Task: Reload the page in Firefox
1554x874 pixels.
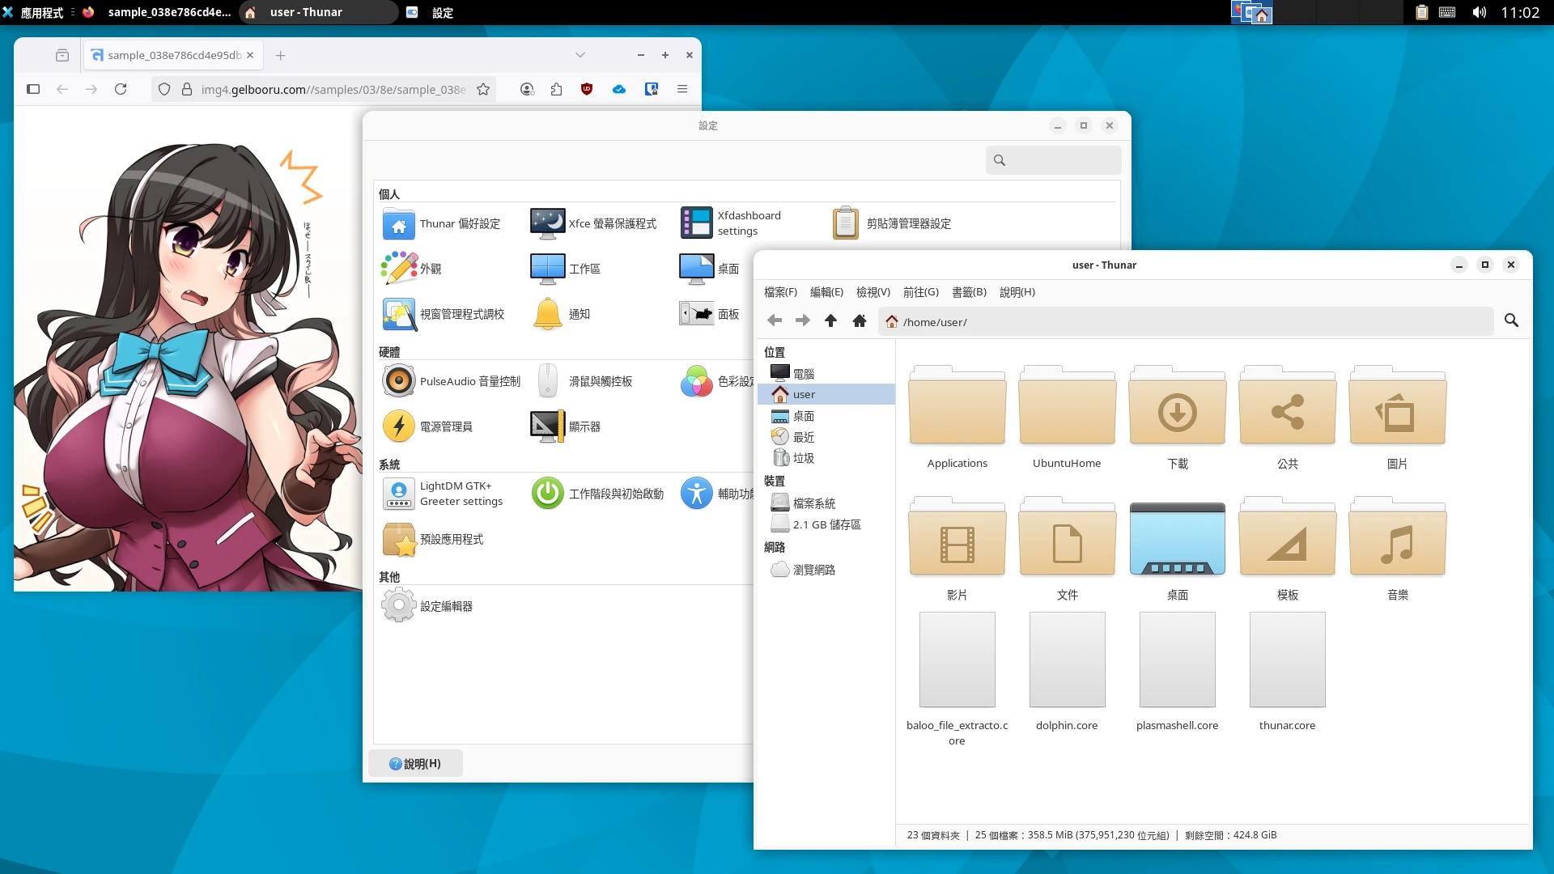Action: pyautogui.click(x=121, y=89)
